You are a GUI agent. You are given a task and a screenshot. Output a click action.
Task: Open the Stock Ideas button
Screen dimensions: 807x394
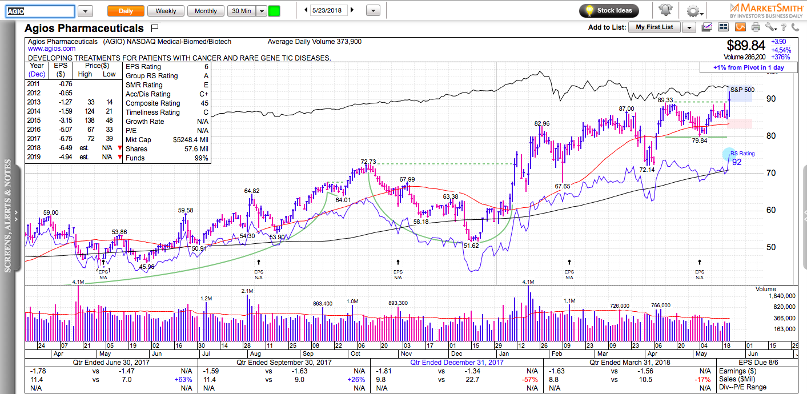click(609, 10)
